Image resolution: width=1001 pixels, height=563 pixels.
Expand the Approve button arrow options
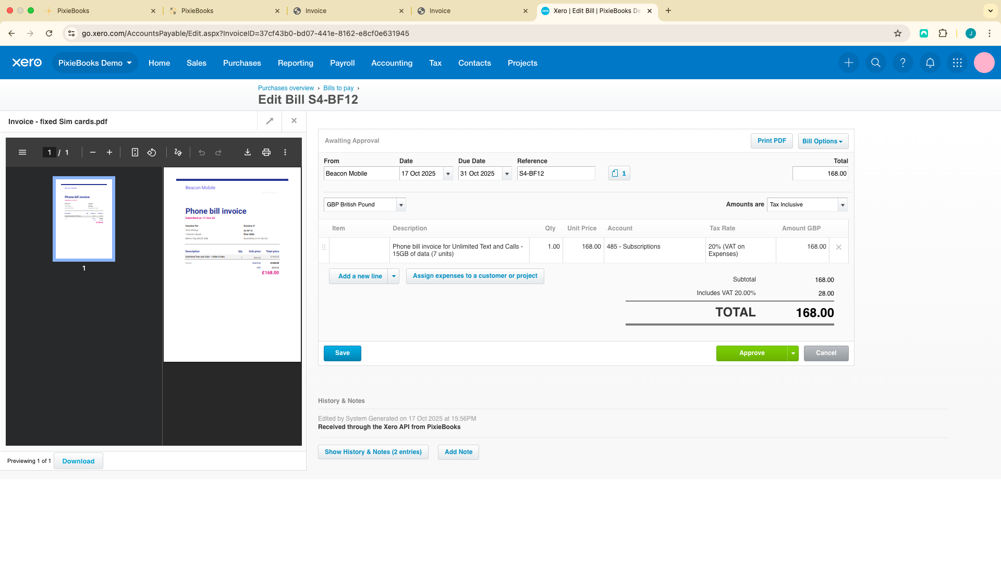793,353
